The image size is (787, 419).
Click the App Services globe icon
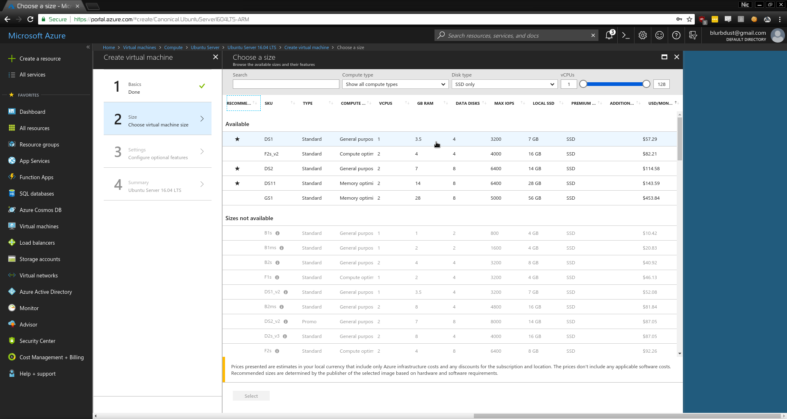point(12,161)
